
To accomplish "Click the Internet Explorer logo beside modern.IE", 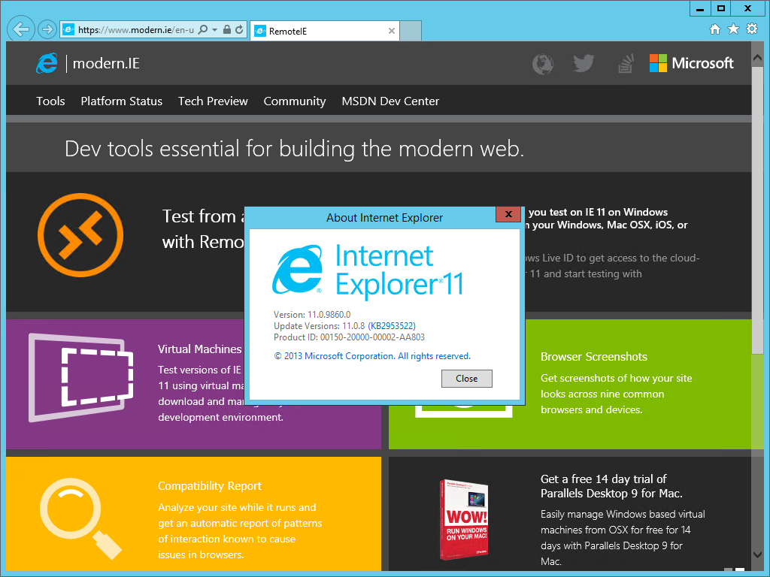I will tap(47, 63).
